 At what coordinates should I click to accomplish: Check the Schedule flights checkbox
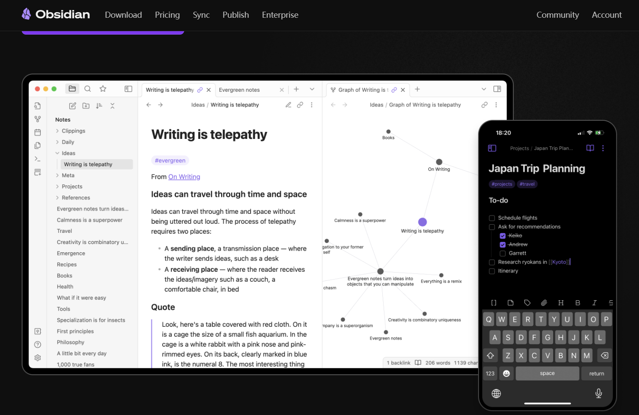[x=492, y=218]
